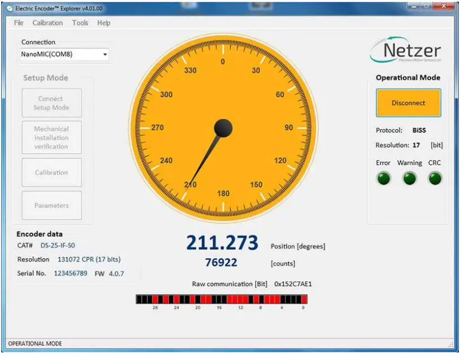Click the 270 mark on the dial

point(157,128)
